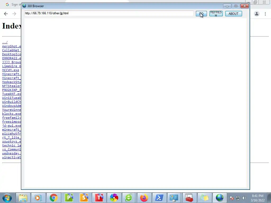This screenshot has width=271, height=203.
Task: Click the REFRESH button in JJJJ Browser
Action: click(x=216, y=14)
